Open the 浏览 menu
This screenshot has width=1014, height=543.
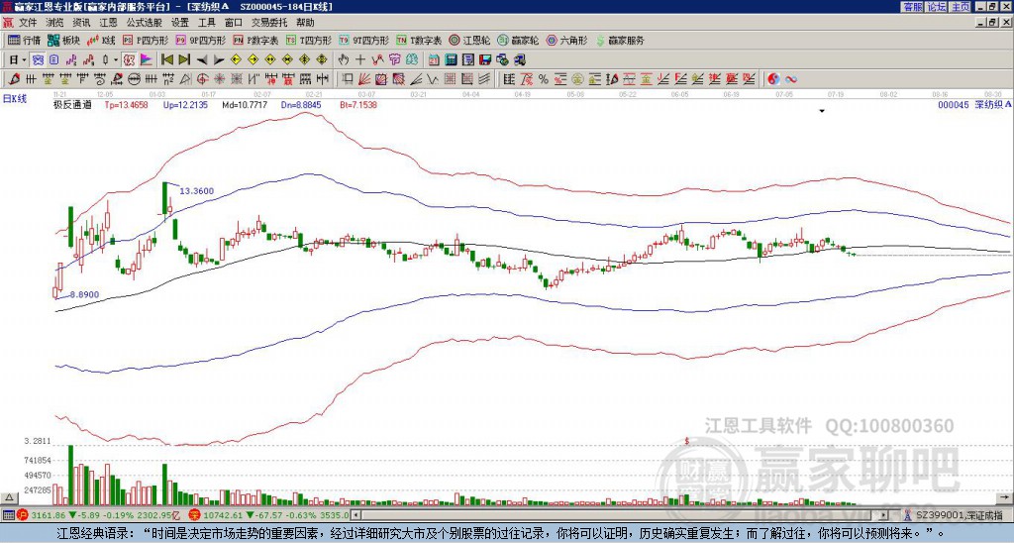55,23
